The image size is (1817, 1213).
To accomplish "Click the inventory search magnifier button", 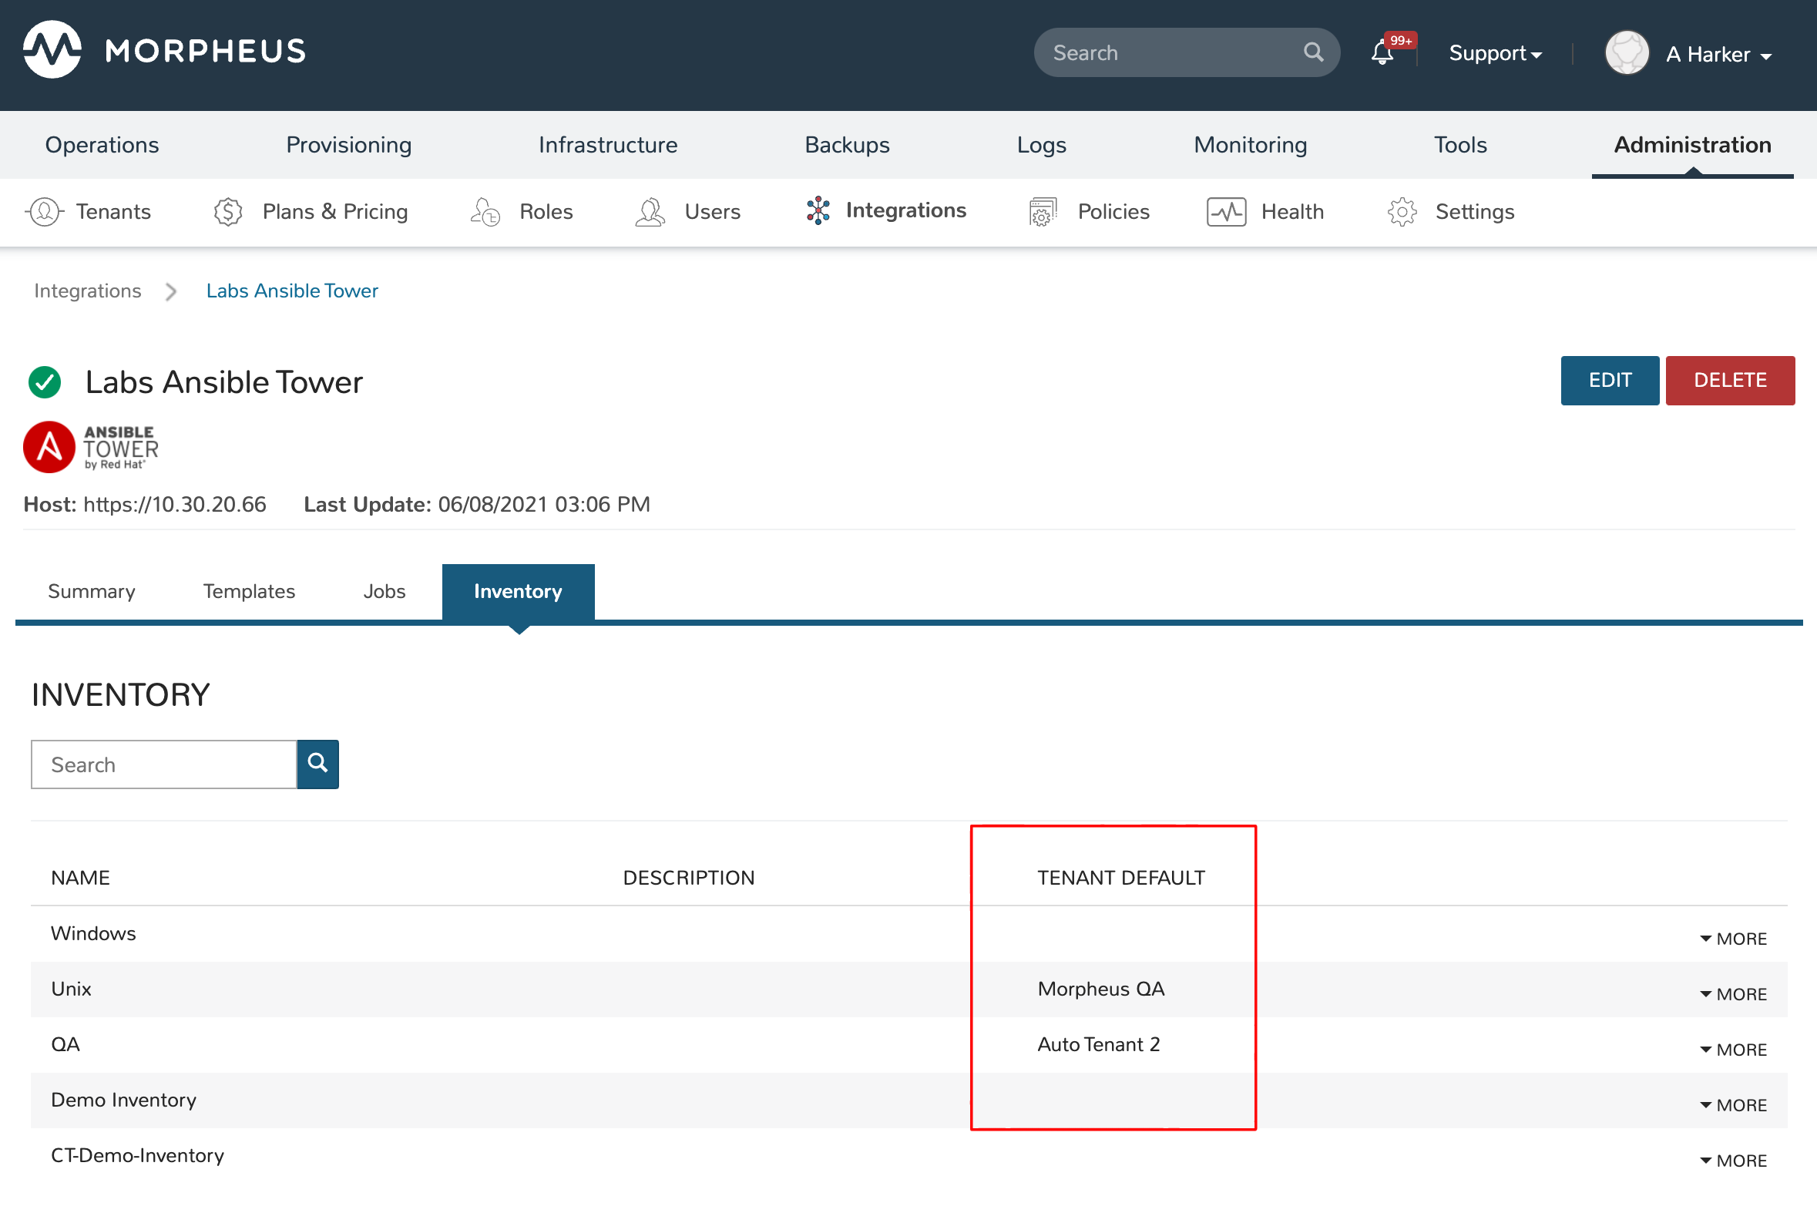I will pos(318,764).
